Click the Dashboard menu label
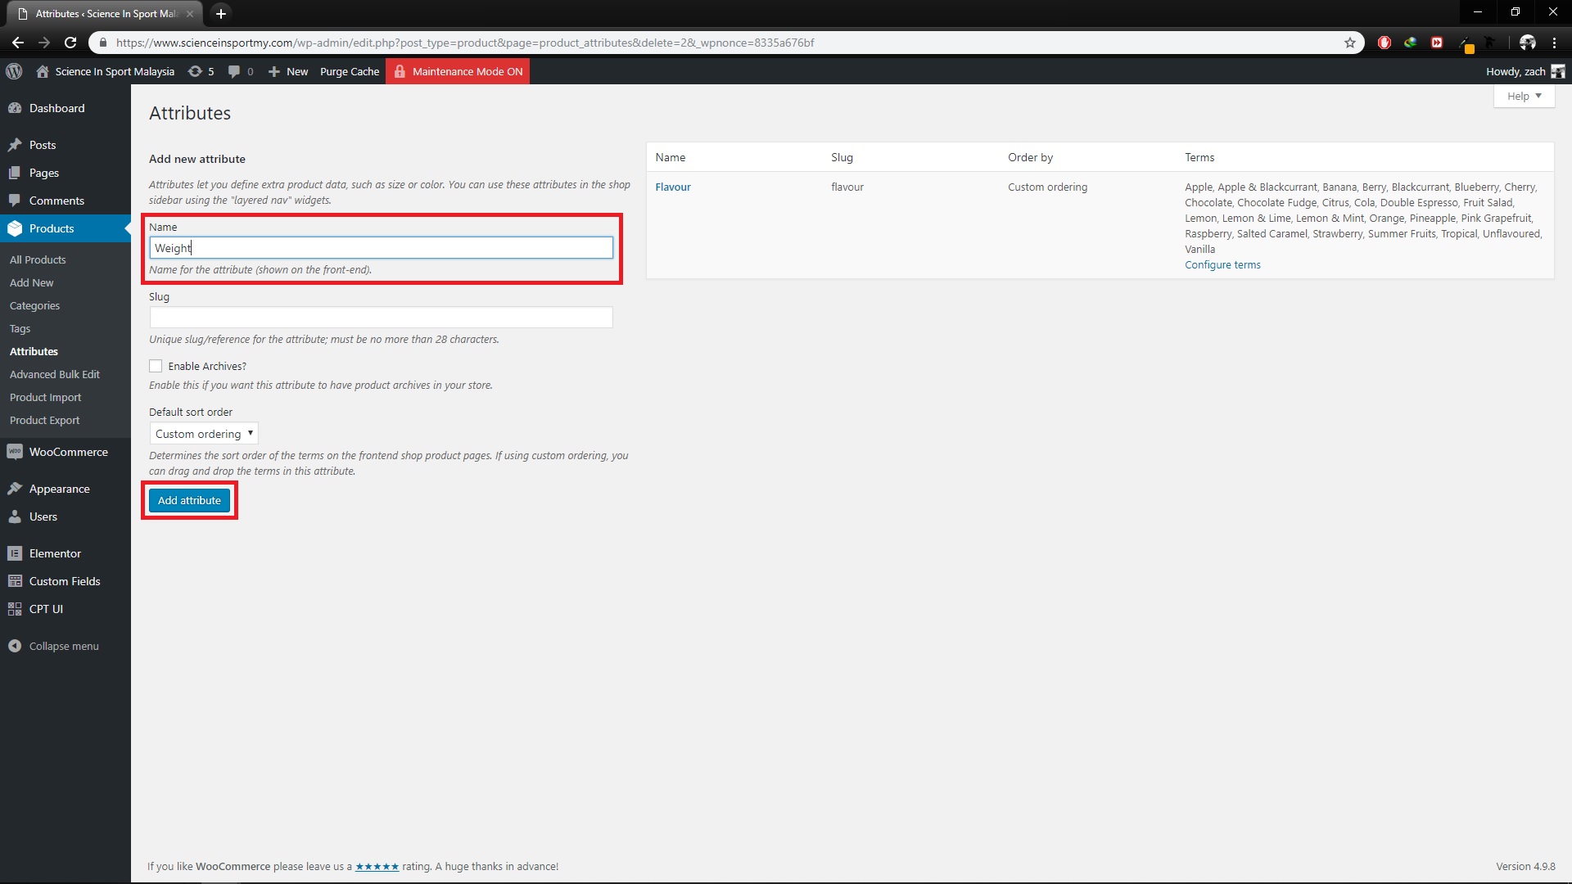This screenshot has width=1572, height=884. [x=56, y=108]
